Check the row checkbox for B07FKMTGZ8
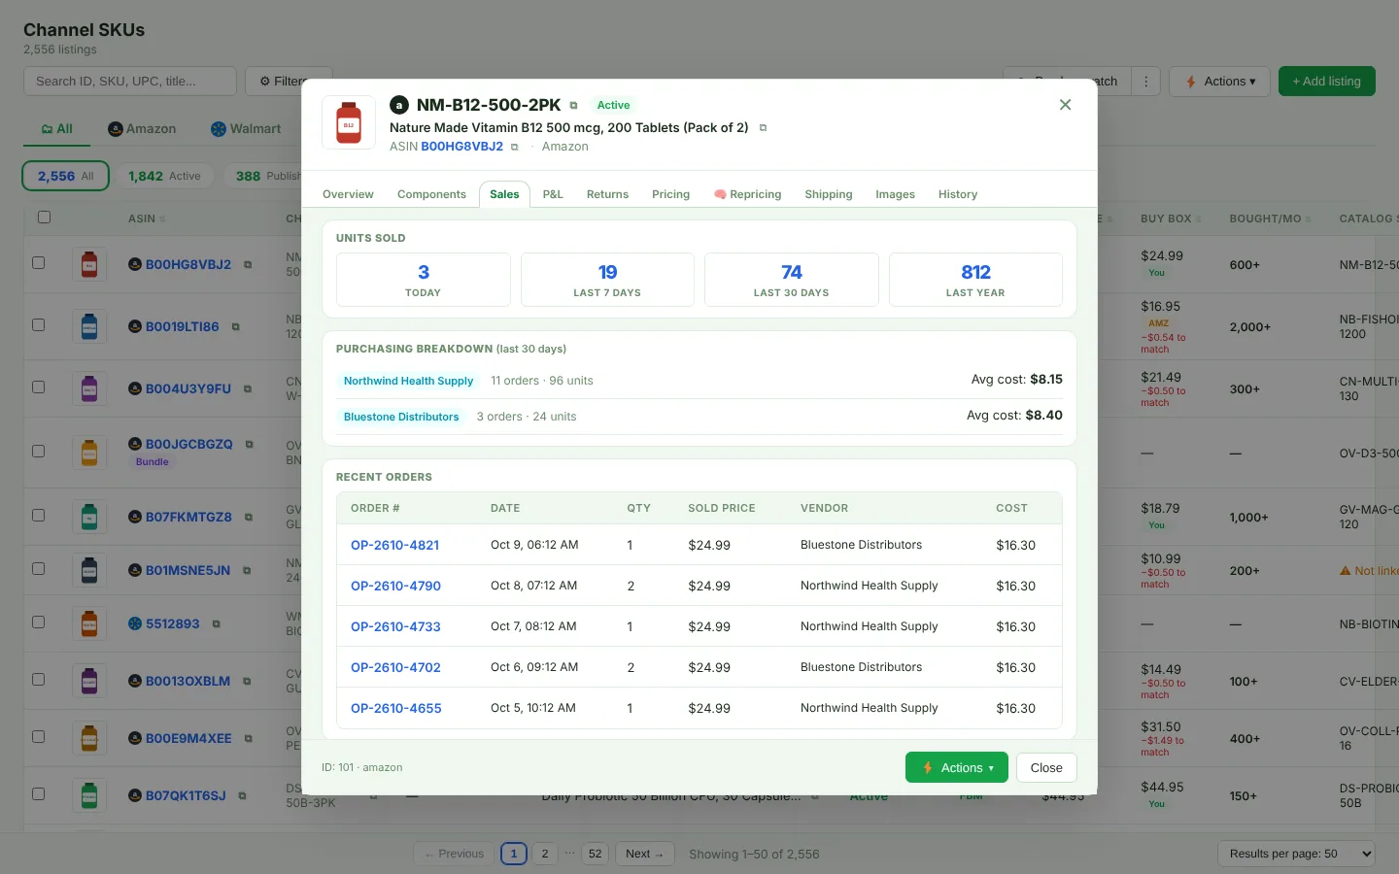 click(x=39, y=516)
